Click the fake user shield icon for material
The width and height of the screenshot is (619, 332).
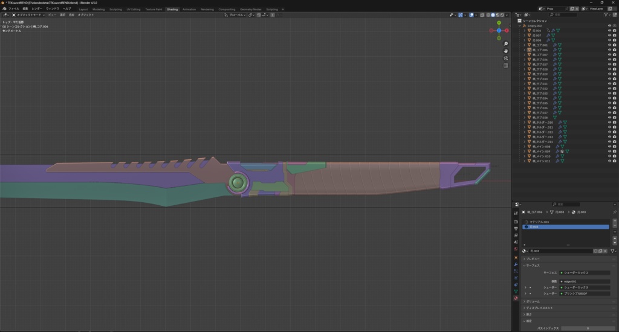coord(595,251)
